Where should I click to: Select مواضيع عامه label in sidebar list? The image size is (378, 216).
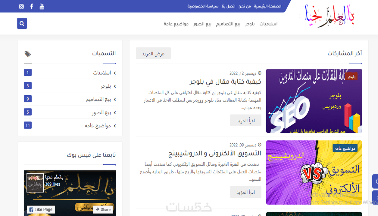pyautogui.click(x=98, y=126)
